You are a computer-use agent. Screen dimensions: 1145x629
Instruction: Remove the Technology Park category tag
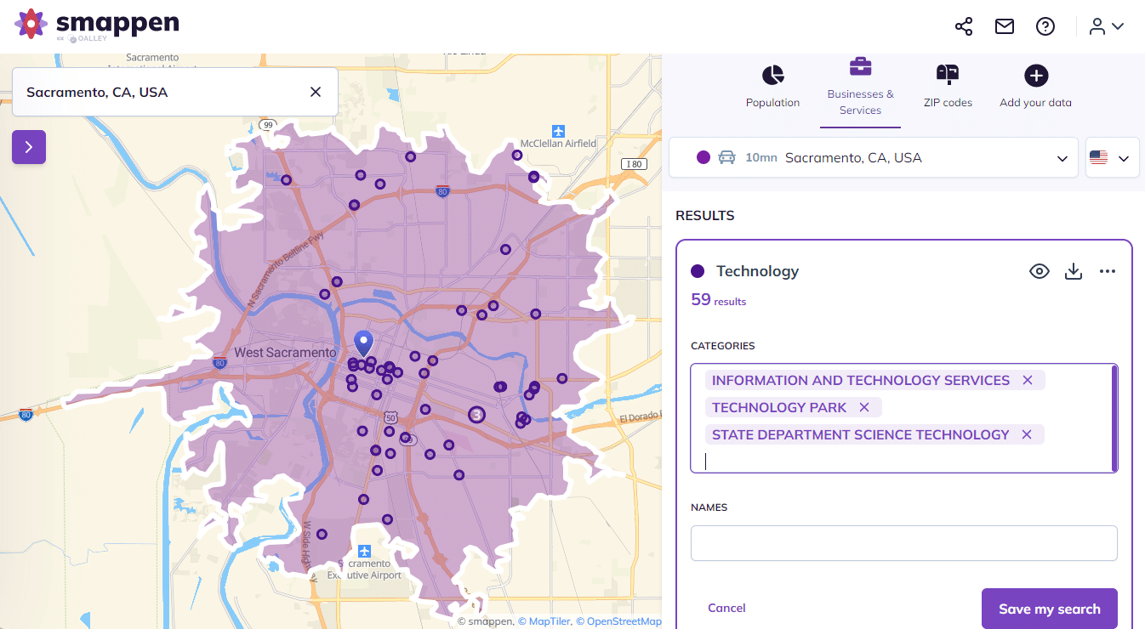point(864,407)
